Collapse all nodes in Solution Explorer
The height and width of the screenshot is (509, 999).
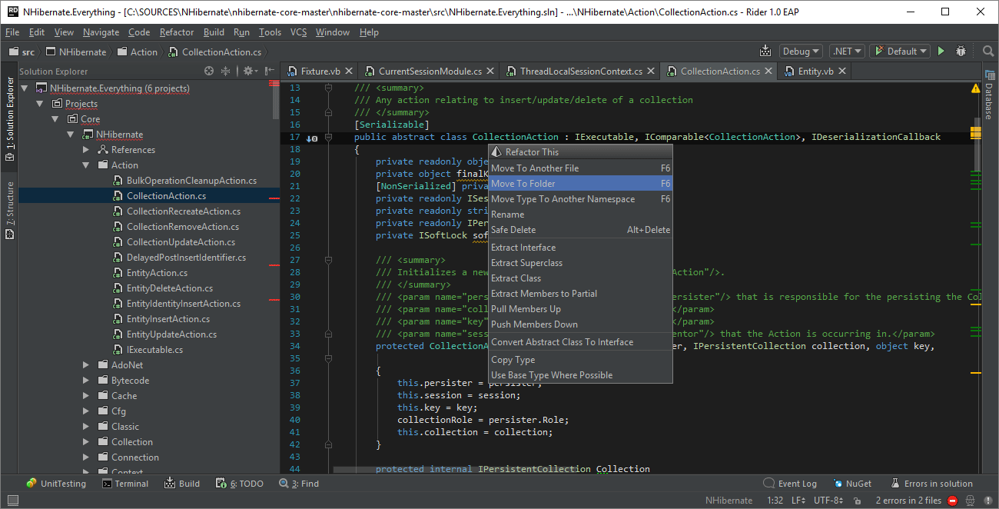tap(226, 71)
